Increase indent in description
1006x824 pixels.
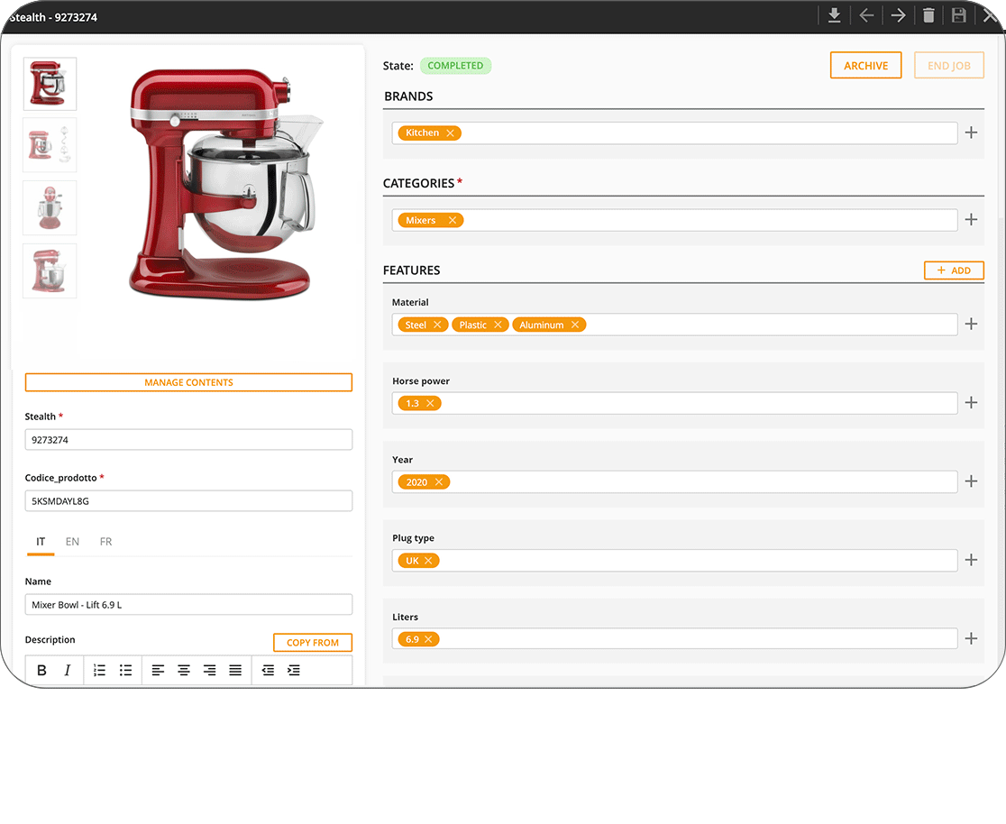[x=294, y=670]
